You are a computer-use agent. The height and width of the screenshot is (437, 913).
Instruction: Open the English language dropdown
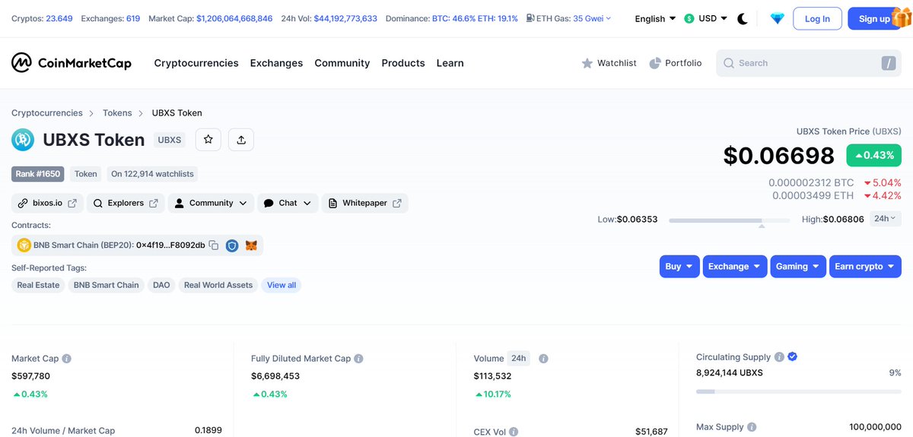pyautogui.click(x=655, y=18)
